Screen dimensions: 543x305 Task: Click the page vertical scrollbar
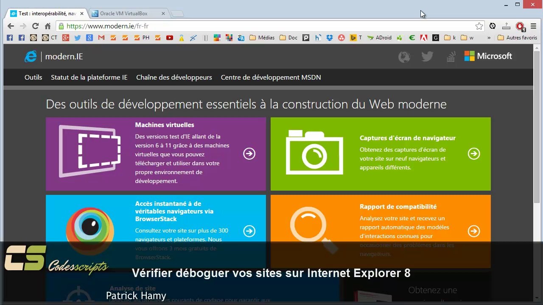536,127
